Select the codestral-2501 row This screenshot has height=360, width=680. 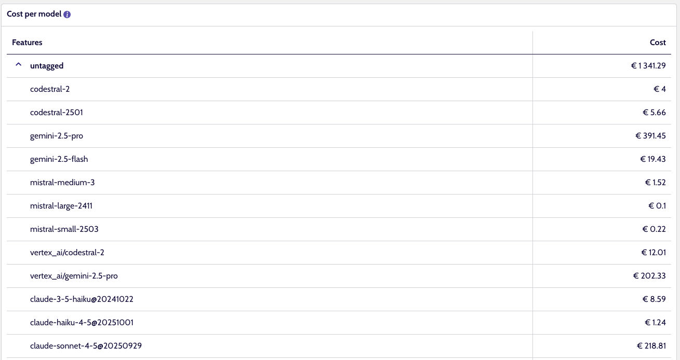[339, 113]
